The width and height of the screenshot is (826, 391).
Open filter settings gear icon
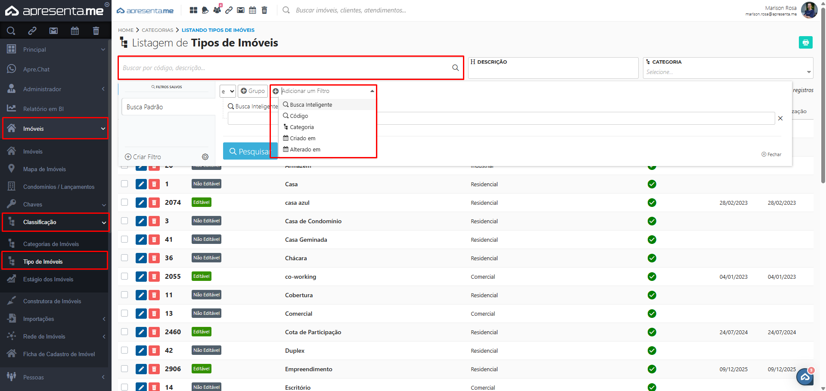[x=205, y=157]
